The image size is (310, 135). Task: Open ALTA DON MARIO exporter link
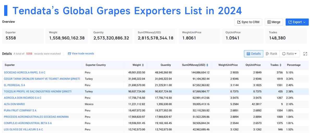14,104
